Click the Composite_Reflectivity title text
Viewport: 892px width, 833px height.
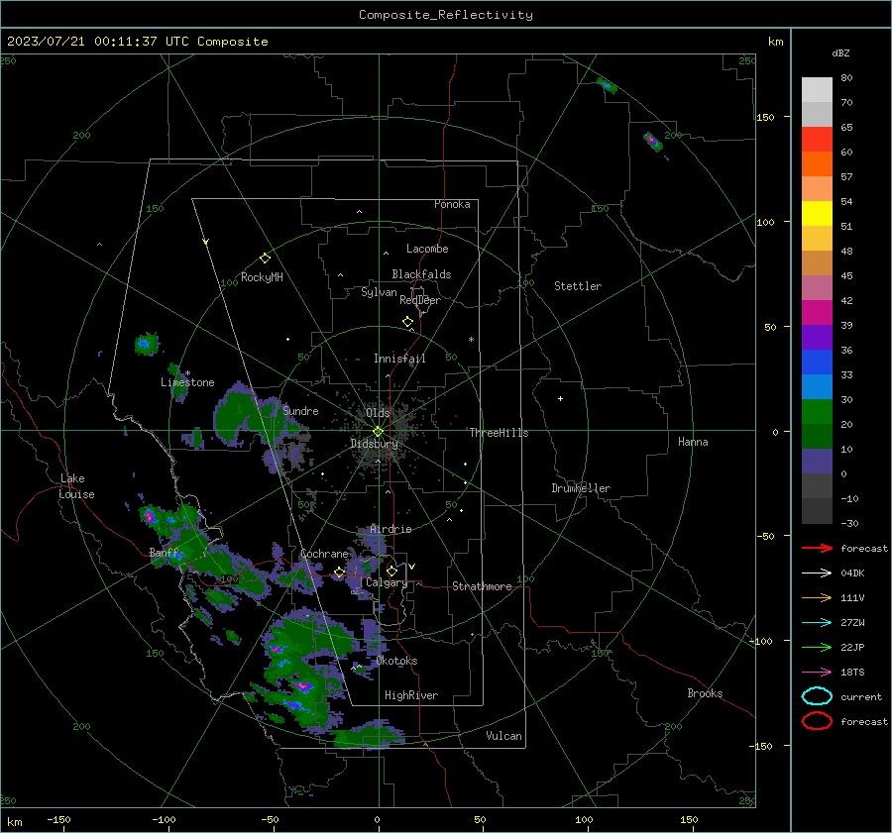click(445, 14)
